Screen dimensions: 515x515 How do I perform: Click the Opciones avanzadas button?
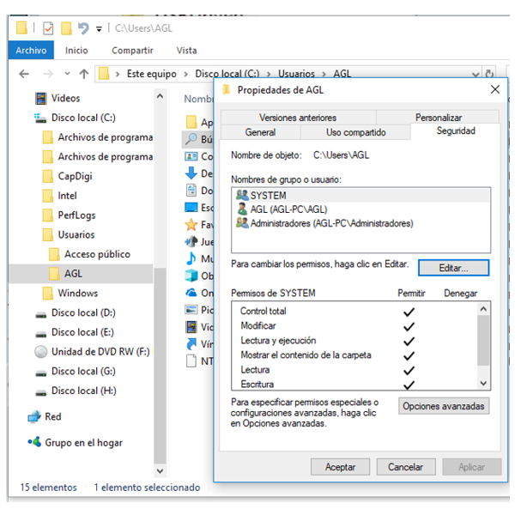coord(444,406)
